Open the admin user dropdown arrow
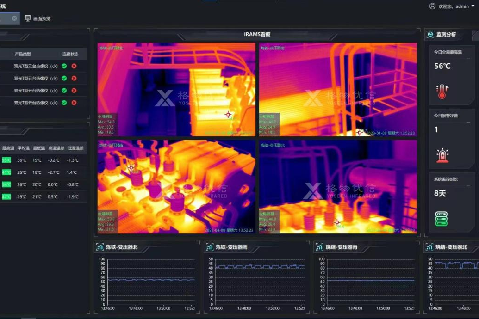Viewport: 479px width, 319px height. (x=473, y=6)
